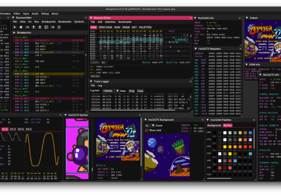The height and width of the screenshot is (195, 281).
Task: Collapse the HuC6260 Palettes window
Action: pyautogui.click(x=208, y=120)
